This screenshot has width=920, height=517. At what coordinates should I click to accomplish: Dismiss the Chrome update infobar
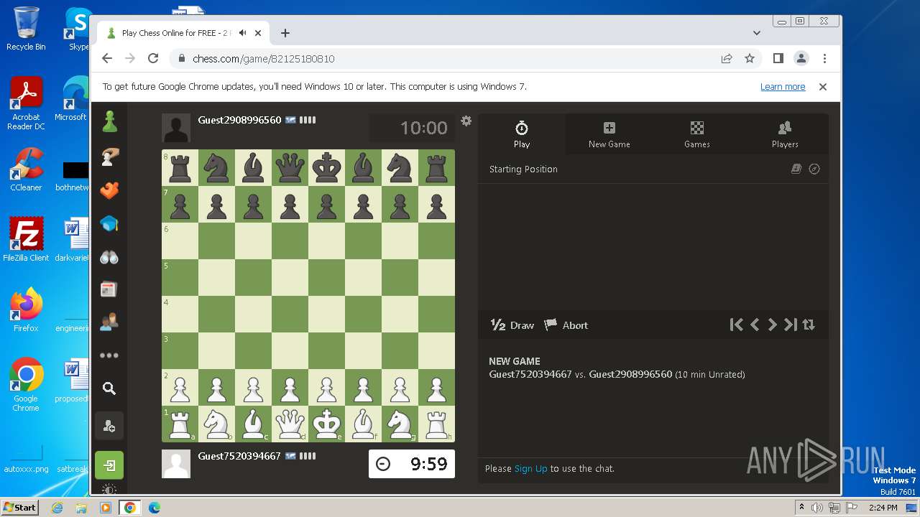pos(823,87)
